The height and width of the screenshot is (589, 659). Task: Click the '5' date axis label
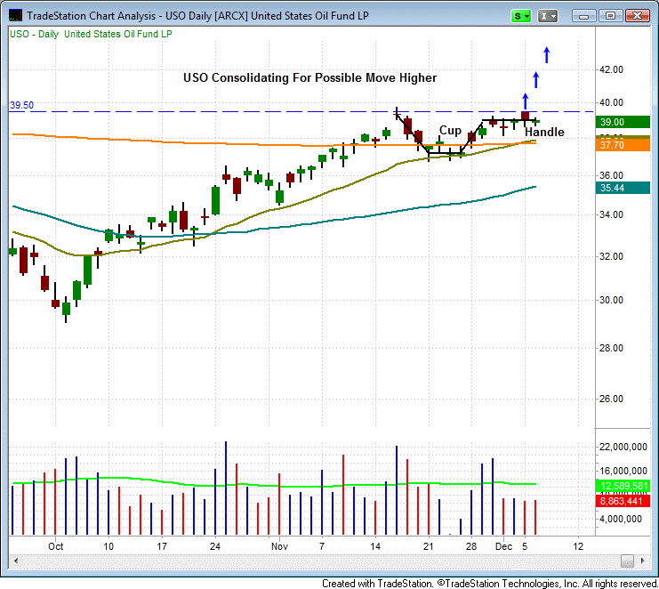coord(525,546)
